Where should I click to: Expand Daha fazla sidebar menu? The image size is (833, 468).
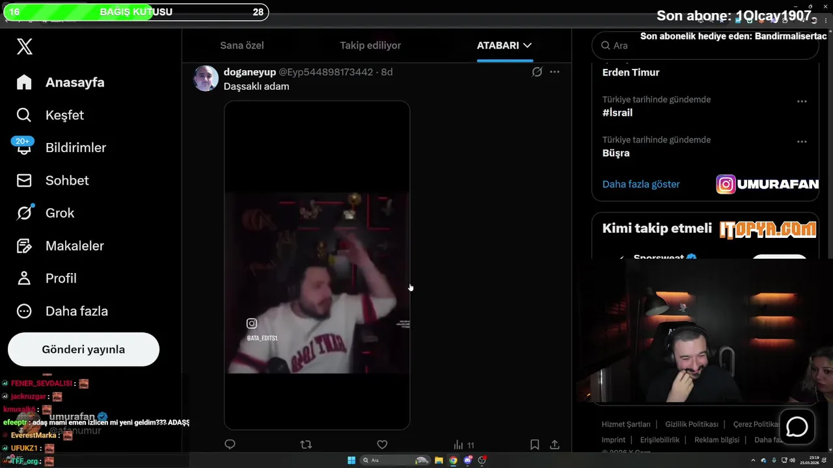[x=62, y=311]
